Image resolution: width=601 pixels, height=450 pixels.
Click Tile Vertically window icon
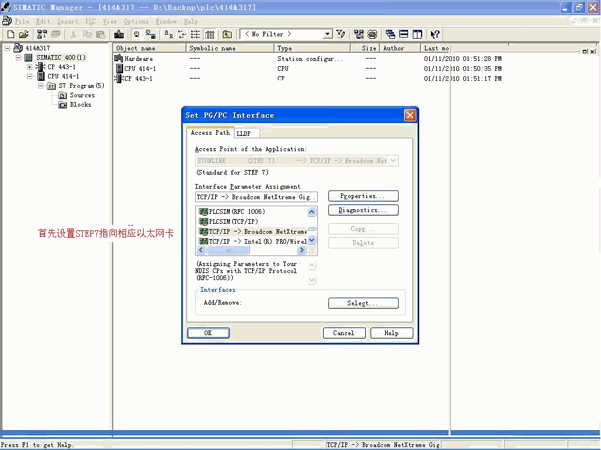417,35
